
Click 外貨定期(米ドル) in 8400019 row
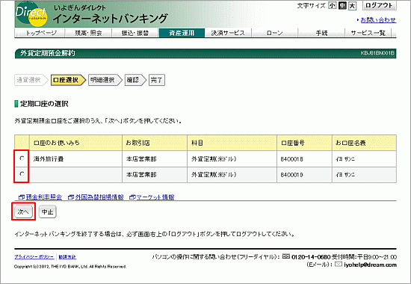click(214, 175)
